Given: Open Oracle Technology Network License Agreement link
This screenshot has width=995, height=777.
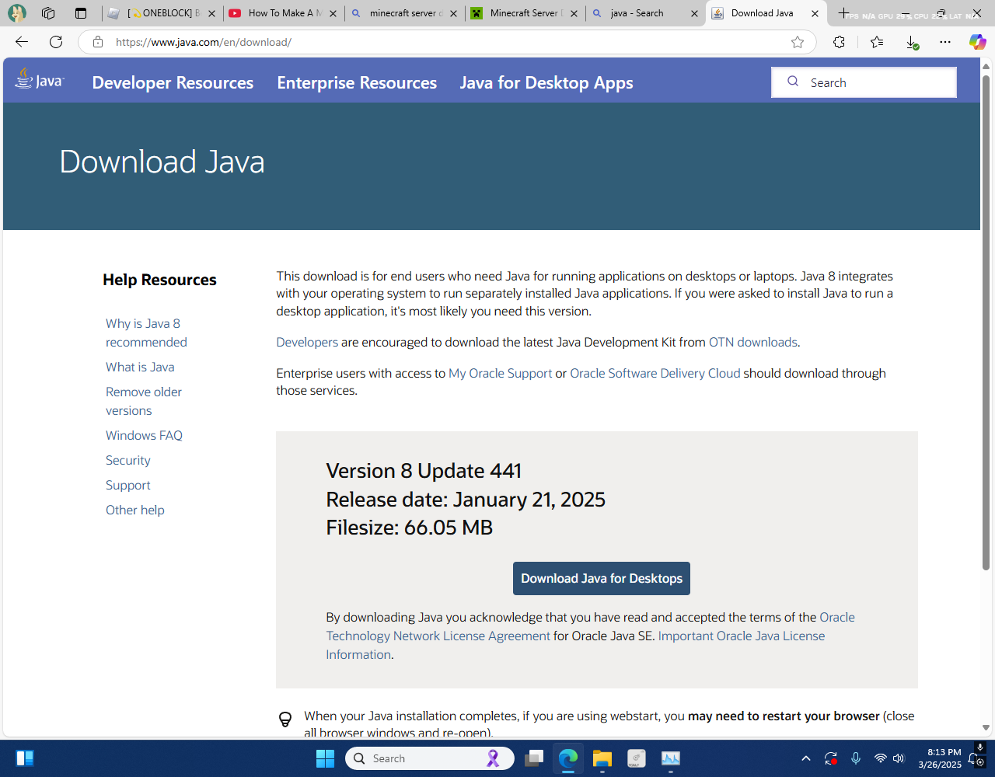Looking at the screenshot, I should coord(438,636).
